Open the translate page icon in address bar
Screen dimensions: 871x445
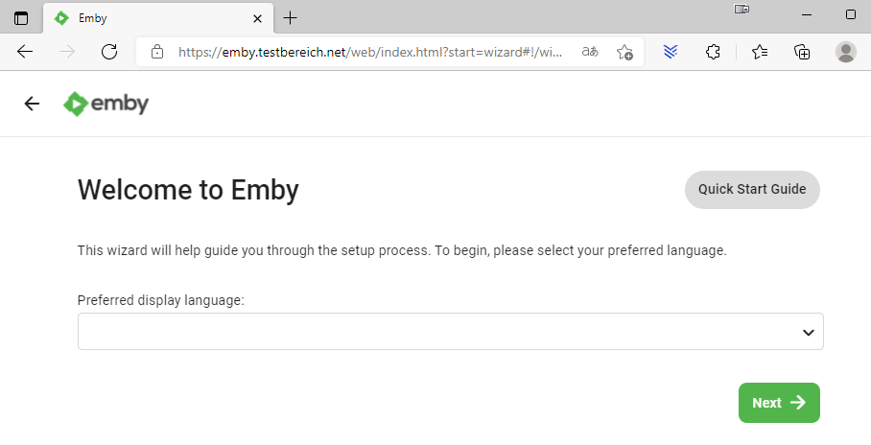tap(590, 52)
